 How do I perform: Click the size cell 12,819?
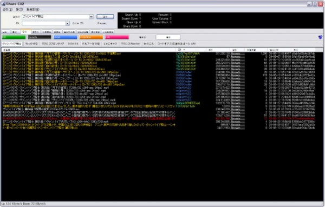[x=226, y=106]
